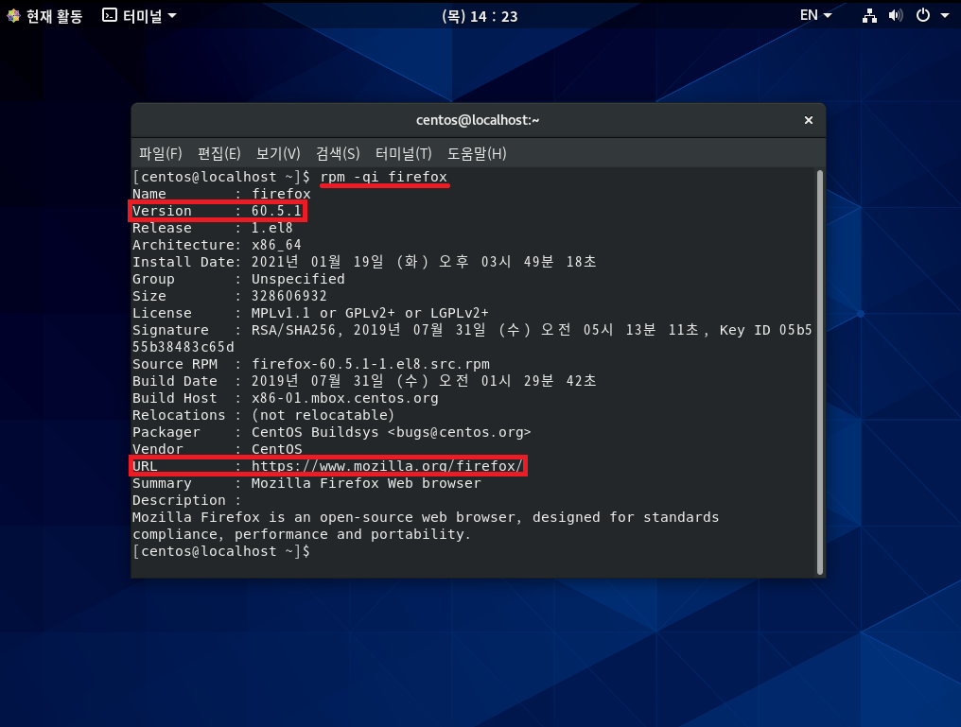Click the Name value firefox
This screenshot has height=727, width=961.
pos(281,194)
